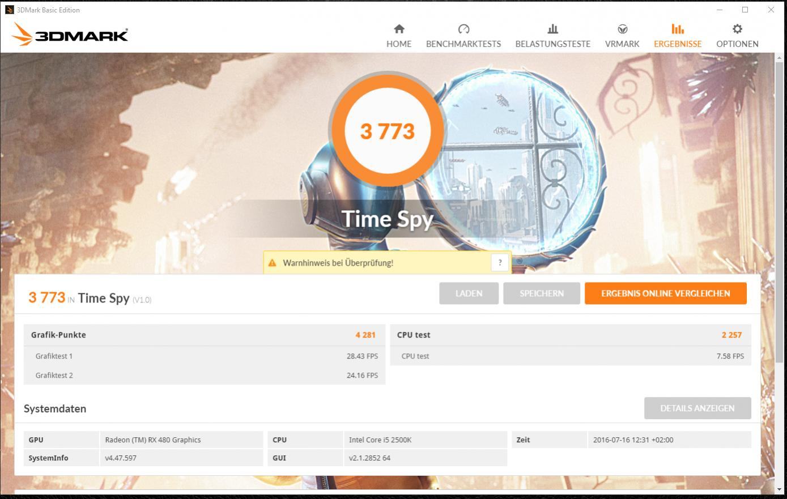Screen dimensions: 787x499
Task: Open the HOME house icon
Action: point(399,29)
